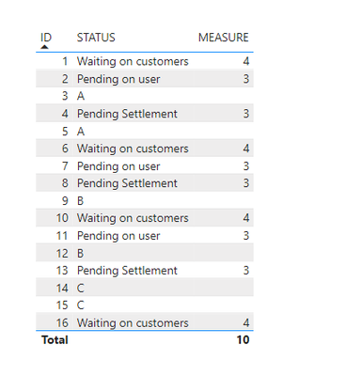Select Pending Settlement in row 4
This screenshot has height=376, width=346.
[x=127, y=114]
